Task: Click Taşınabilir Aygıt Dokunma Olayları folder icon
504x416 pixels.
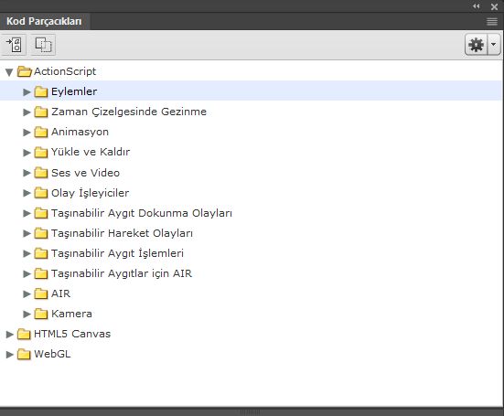Action: pos(41,213)
